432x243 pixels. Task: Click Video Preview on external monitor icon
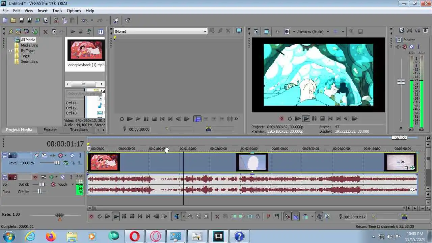tap(266, 32)
